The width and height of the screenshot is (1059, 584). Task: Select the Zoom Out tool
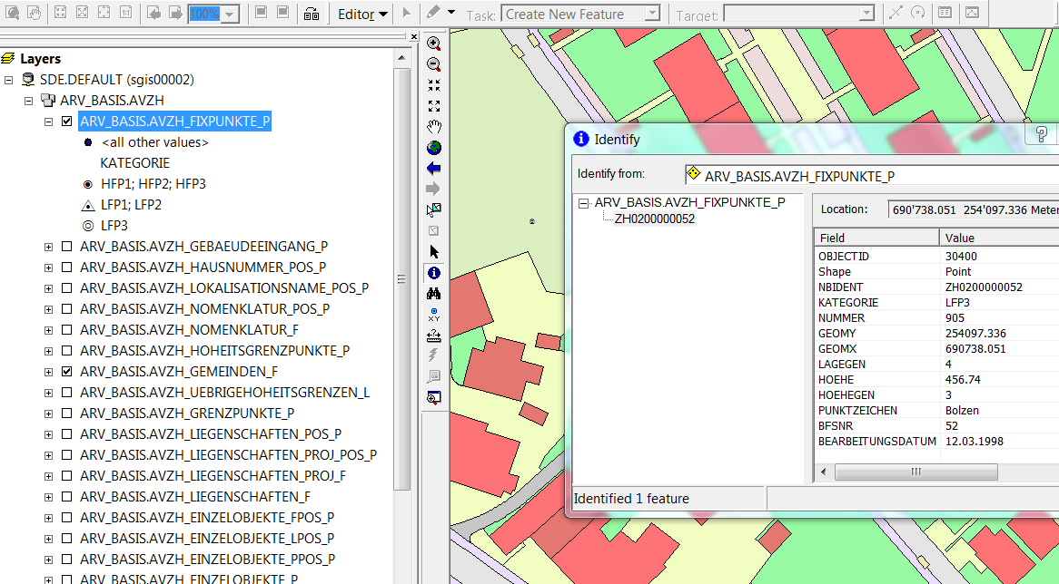pyautogui.click(x=434, y=64)
